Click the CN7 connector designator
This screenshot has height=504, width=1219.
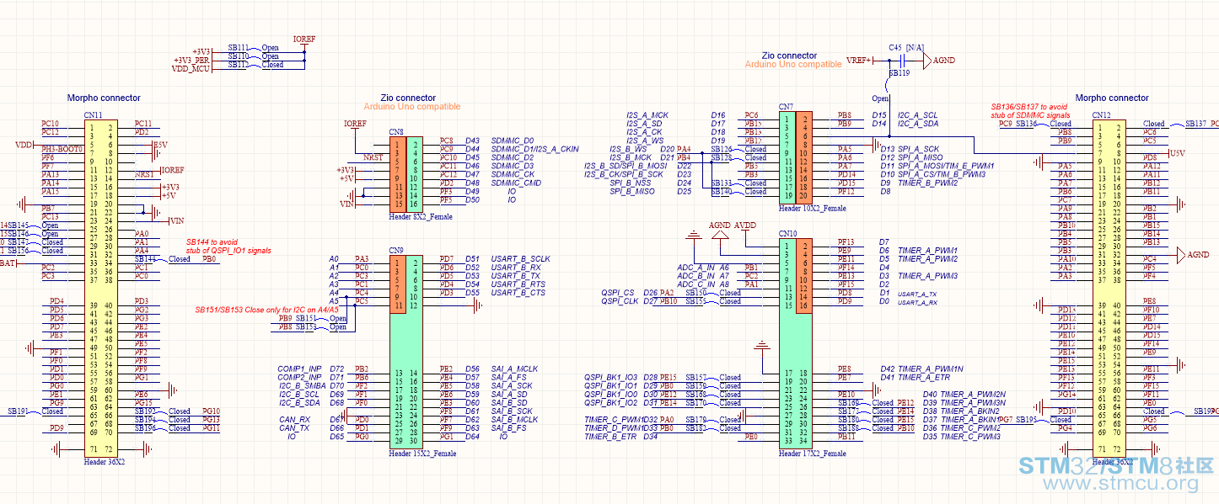[786, 107]
